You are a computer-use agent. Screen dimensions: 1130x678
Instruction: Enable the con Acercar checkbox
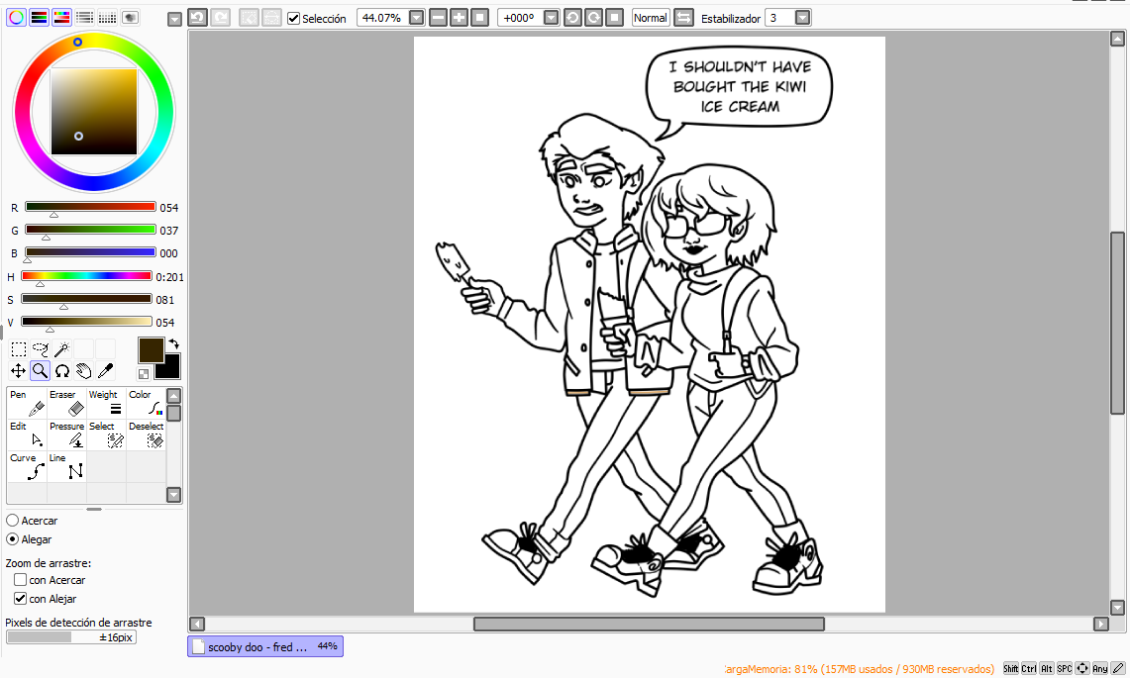click(x=20, y=579)
